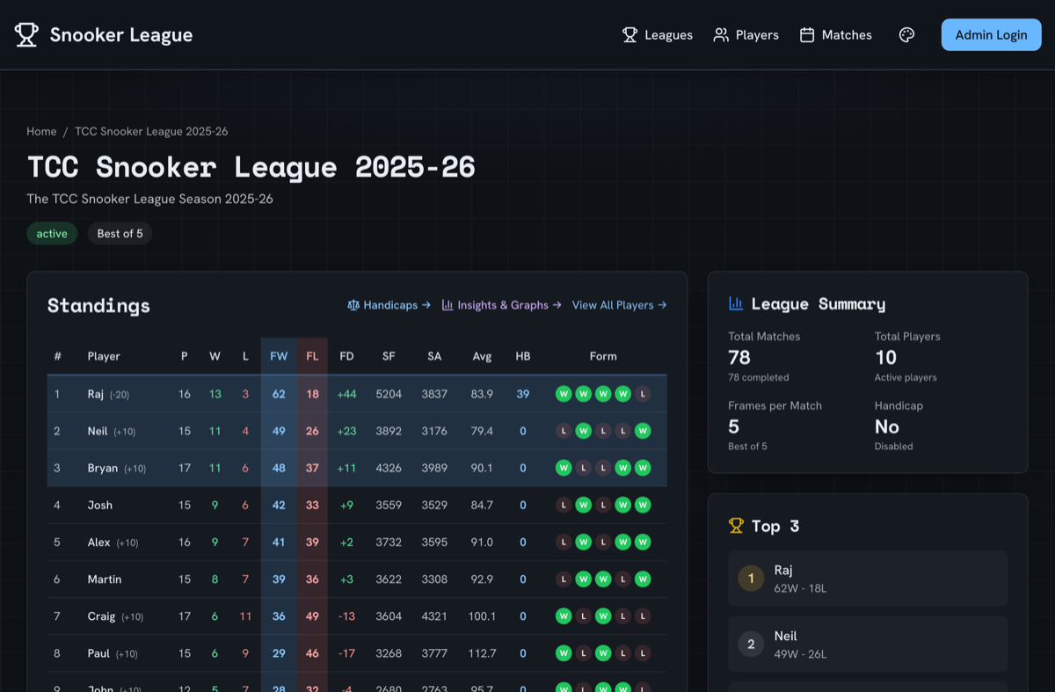This screenshot has height=692, width=1055.
Task: Click the active status badge
Action: click(52, 233)
